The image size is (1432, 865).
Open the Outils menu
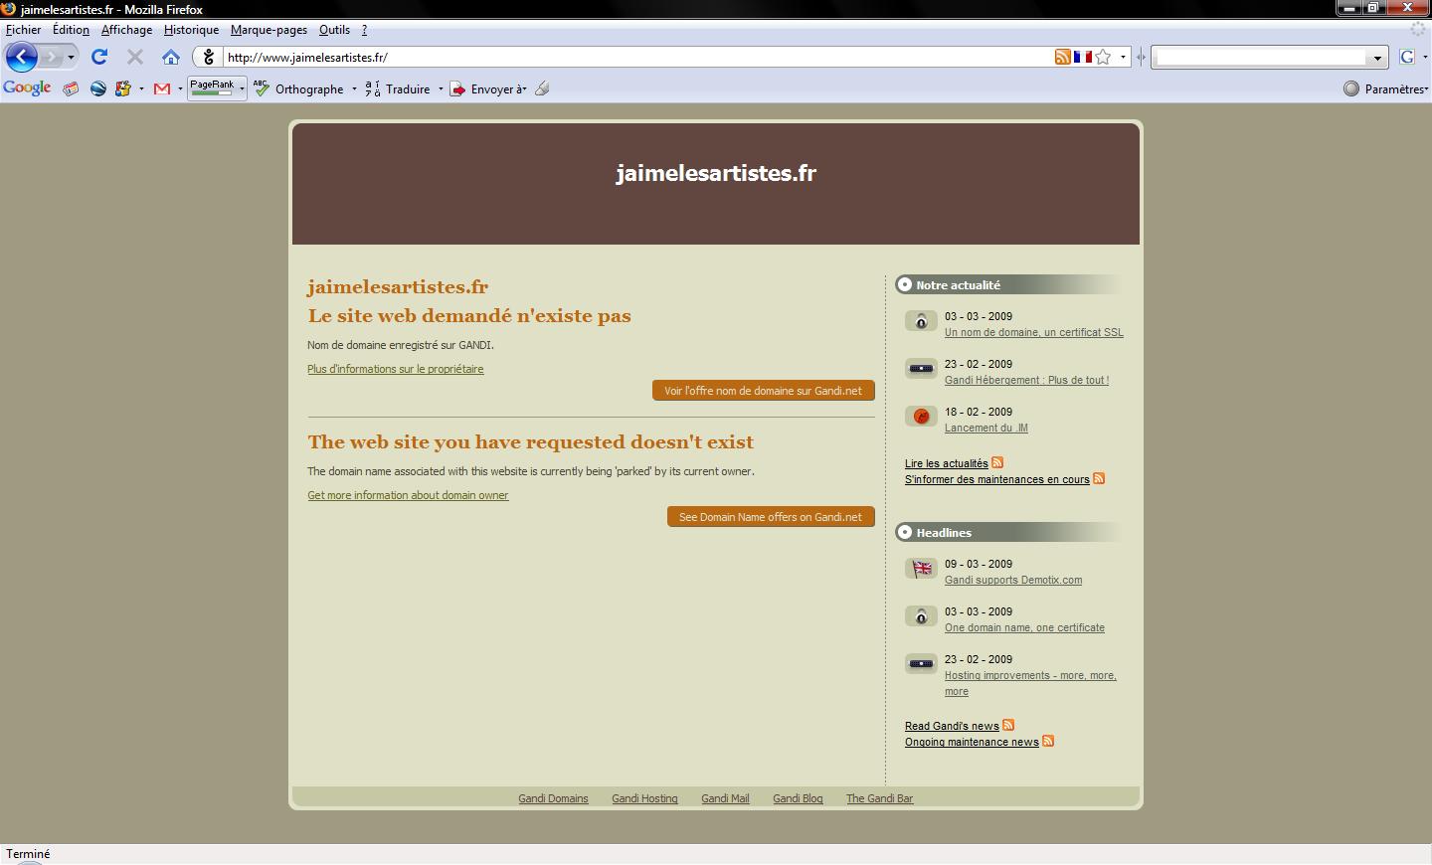coord(334,30)
